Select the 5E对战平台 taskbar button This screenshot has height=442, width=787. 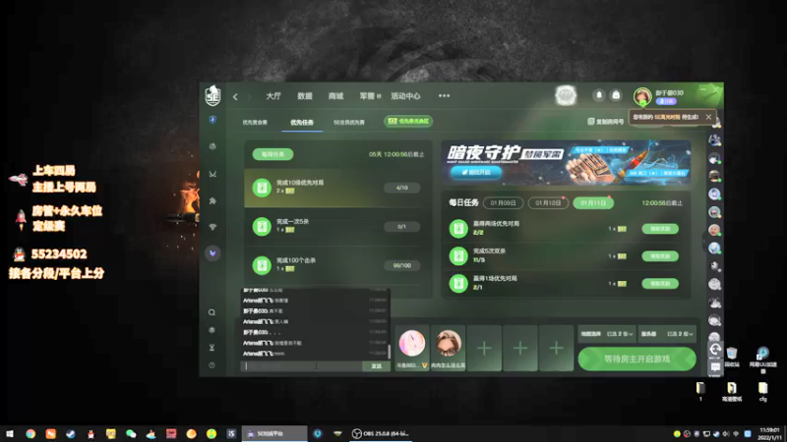tap(274, 433)
